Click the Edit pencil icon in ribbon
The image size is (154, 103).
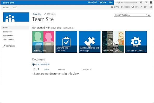[x=142, y=7]
